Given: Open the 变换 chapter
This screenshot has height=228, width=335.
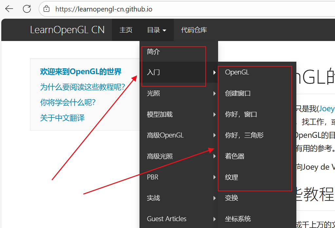Looking at the screenshot, I should [x=257, y=198].
